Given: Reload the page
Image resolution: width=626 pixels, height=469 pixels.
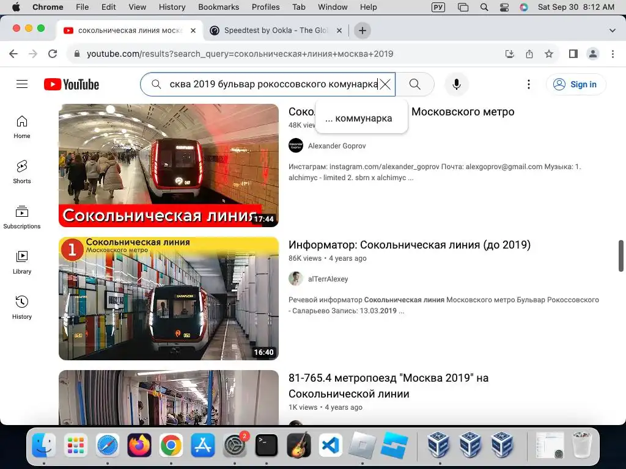Looking at the screenshot, I should tap(53, 54).
